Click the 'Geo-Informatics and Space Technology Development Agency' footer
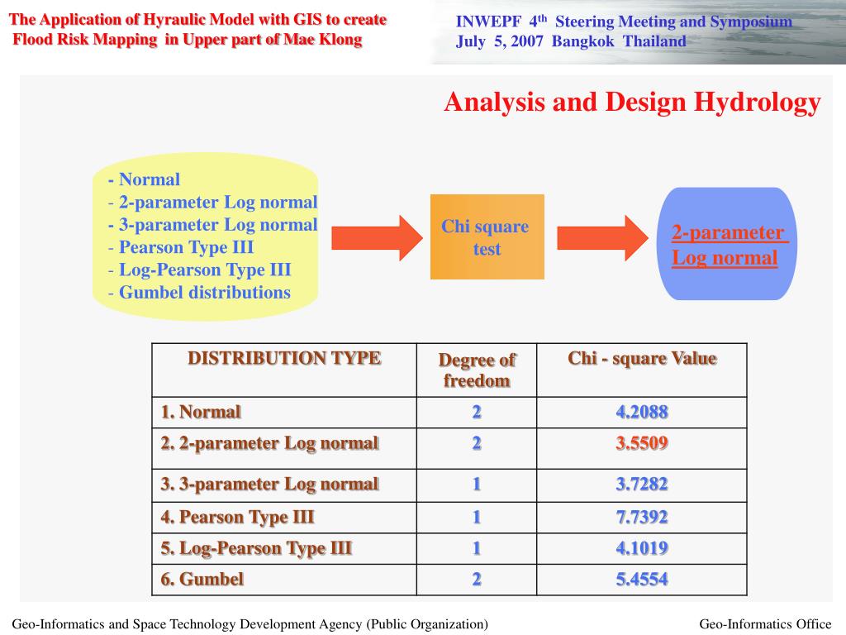The width and height of the screenshot is (846, 635). [250, 624]
